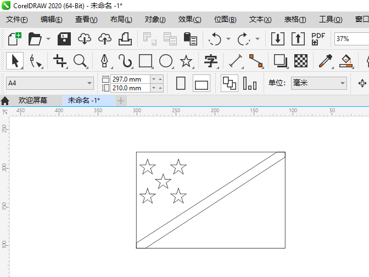This screenshot has width=369, height=277.
Task: Select the Interactive fill tool
Action: tap(346, 61)
